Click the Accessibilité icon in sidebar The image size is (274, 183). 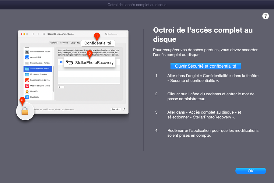coord(27,57)
